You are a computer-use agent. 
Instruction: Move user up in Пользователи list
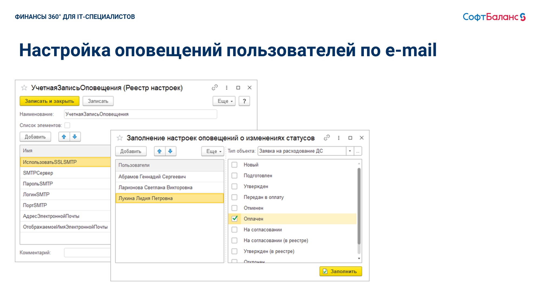[x=160, y=151]
